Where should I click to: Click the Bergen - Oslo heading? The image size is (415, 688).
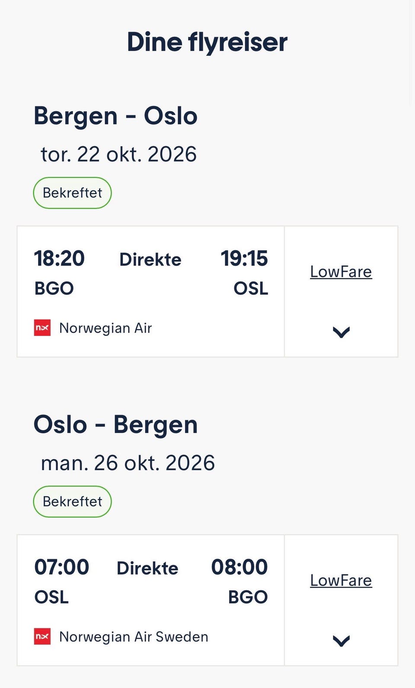pos(115,116)
